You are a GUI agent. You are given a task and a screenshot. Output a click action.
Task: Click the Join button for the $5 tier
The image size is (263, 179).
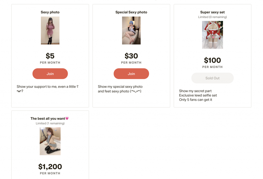[50, 74]
